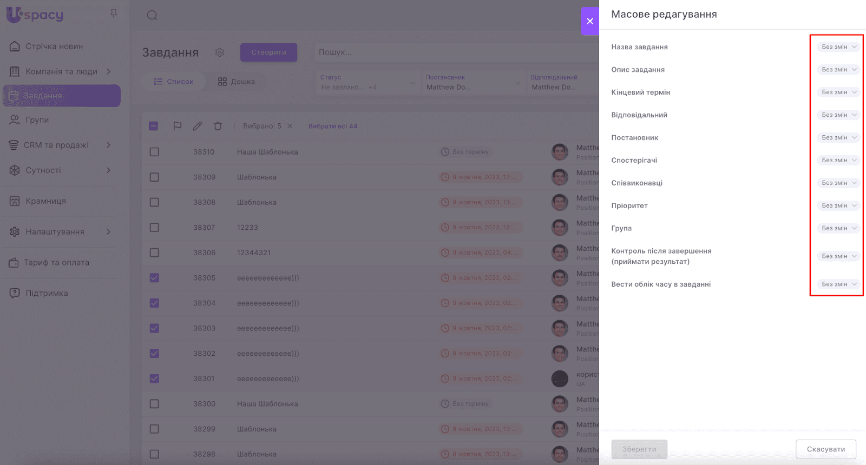This screenshot has width=866, height=465.
Task: Click the Скасувати button
Action: point(826,449)
